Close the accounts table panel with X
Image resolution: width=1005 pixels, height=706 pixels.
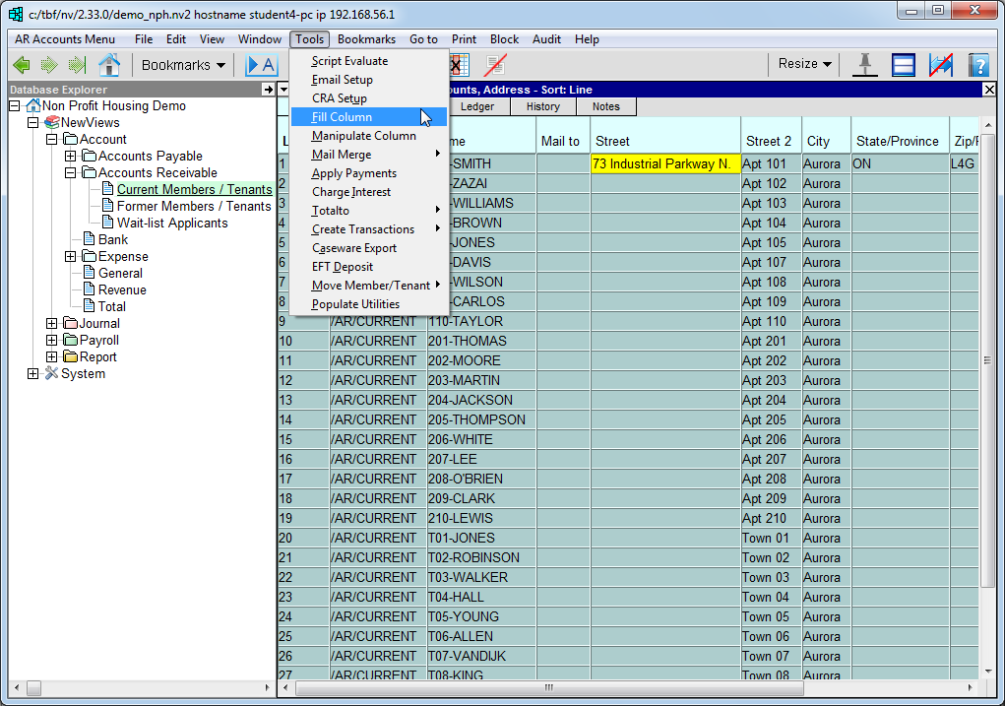click(x=989, y=90)
